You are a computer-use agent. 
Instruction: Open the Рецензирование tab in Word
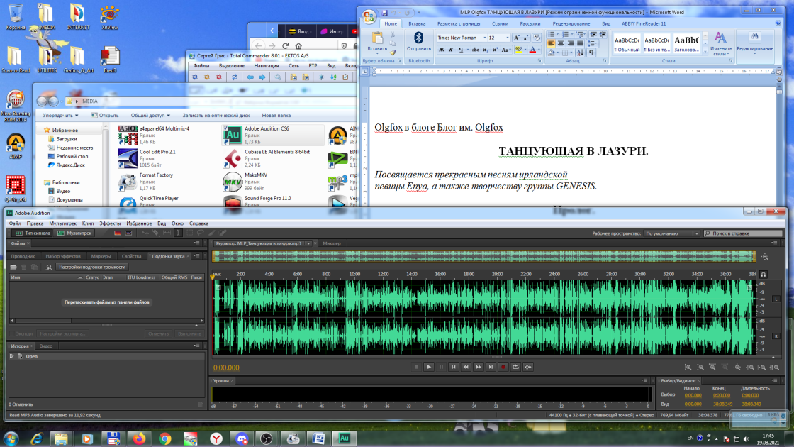click(x=571, y=23)
